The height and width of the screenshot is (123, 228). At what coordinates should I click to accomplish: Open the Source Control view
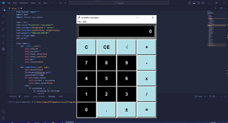[x=3, y=23]
